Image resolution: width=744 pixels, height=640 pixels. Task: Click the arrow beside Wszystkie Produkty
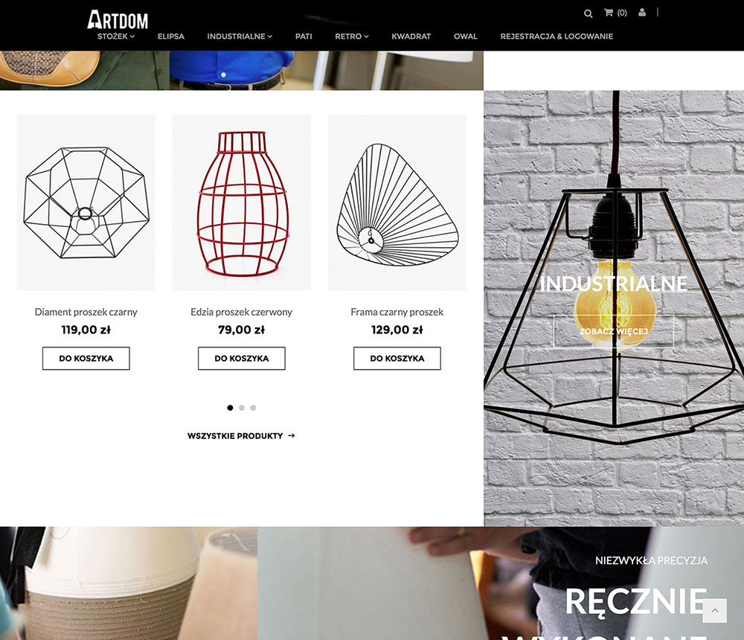pos(292,435)
